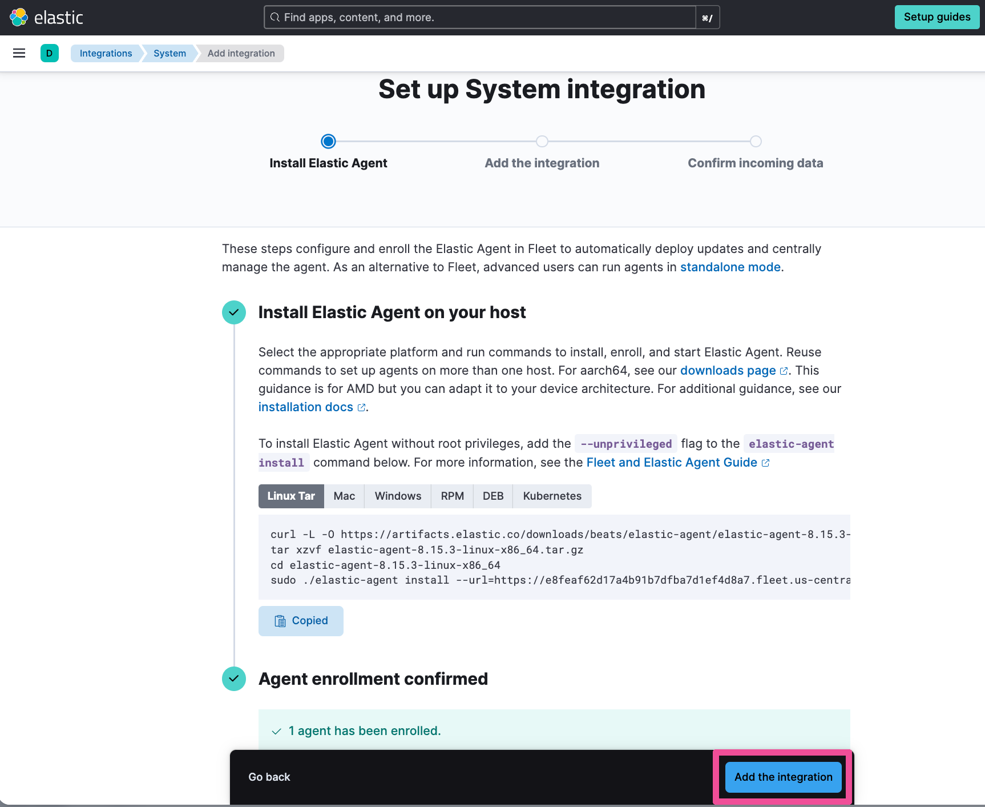Screen dimensions: 985x807
Task: Click the Copied clipboard button
Action: [301, 621]
